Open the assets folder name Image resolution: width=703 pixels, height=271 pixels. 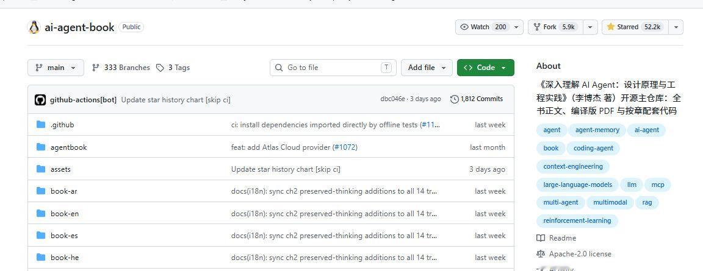pyautogui.click(x=60, y=169)
